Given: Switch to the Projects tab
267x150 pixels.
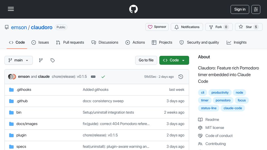Looking at the screenshot, I should click(162, 42).
